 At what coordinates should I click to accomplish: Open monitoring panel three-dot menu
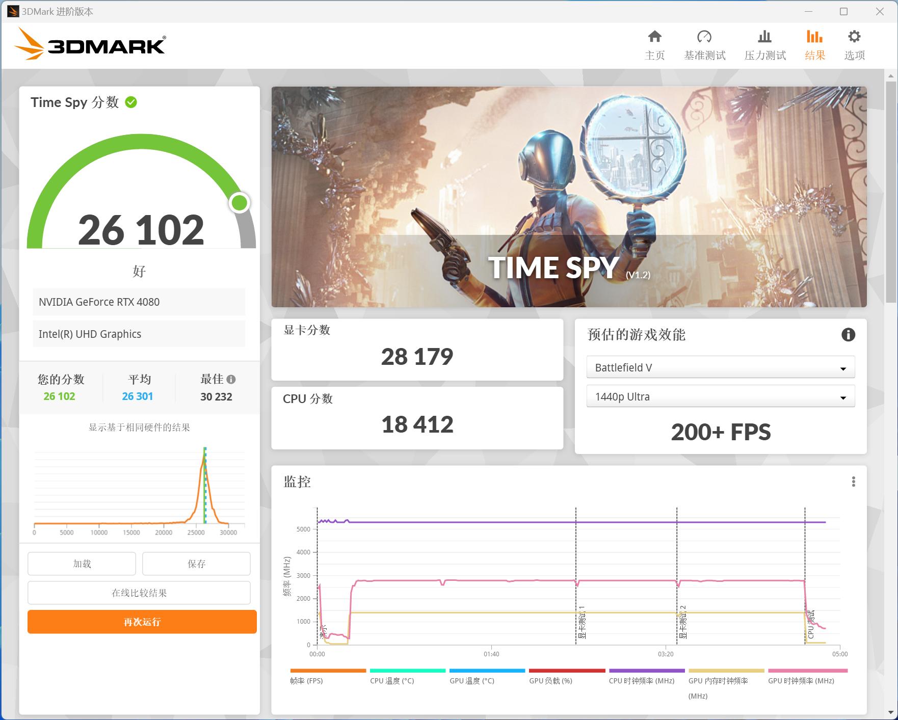[x=853, y=482]
